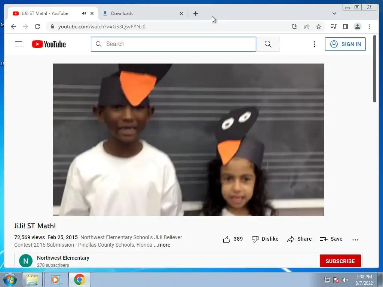Mute the tab via speaker icon on JiJi tab

pos(84,13)
